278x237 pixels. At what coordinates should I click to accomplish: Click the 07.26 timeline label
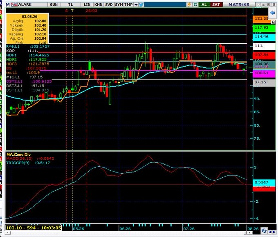[x=189, y=229]
